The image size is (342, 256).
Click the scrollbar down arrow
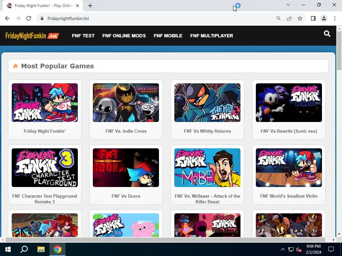pyautogui.click(x=339, y=234)
